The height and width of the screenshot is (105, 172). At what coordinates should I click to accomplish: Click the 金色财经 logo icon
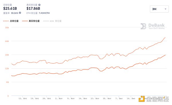click(141, 99)
